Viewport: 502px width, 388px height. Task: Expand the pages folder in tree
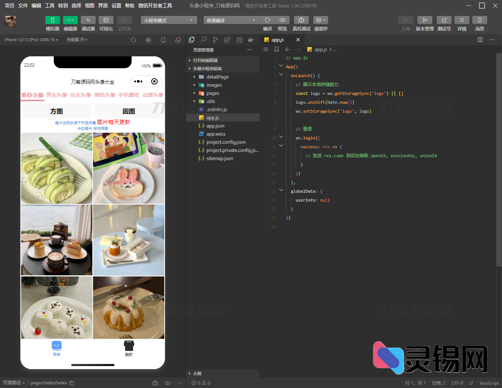pyautogui.click(x=212, y=93)
